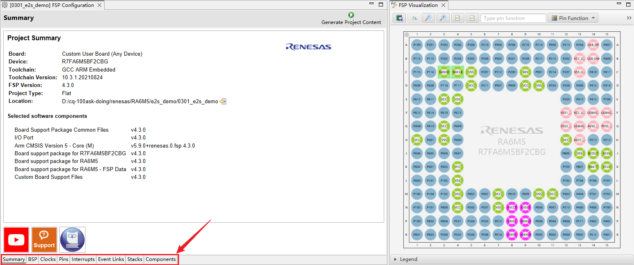634x265 pixels.
Task: Reset visualization zoom to 1:1
Action: pos(457,18)
